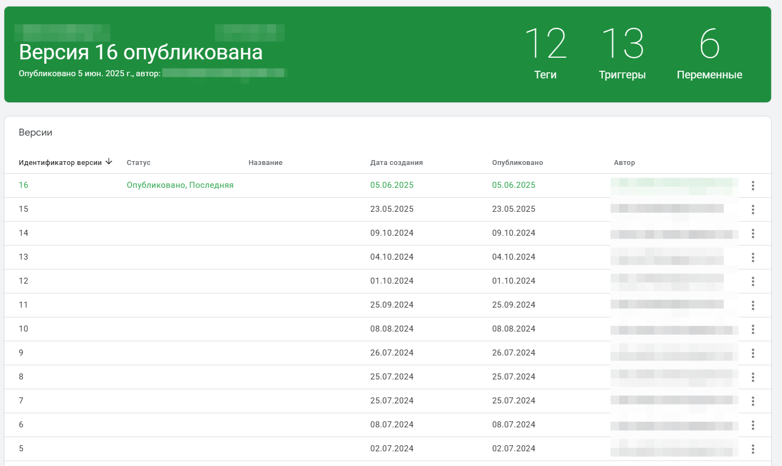
Task: Sort by the 'Дата создания' column header
Action: (x=396, y=162)
